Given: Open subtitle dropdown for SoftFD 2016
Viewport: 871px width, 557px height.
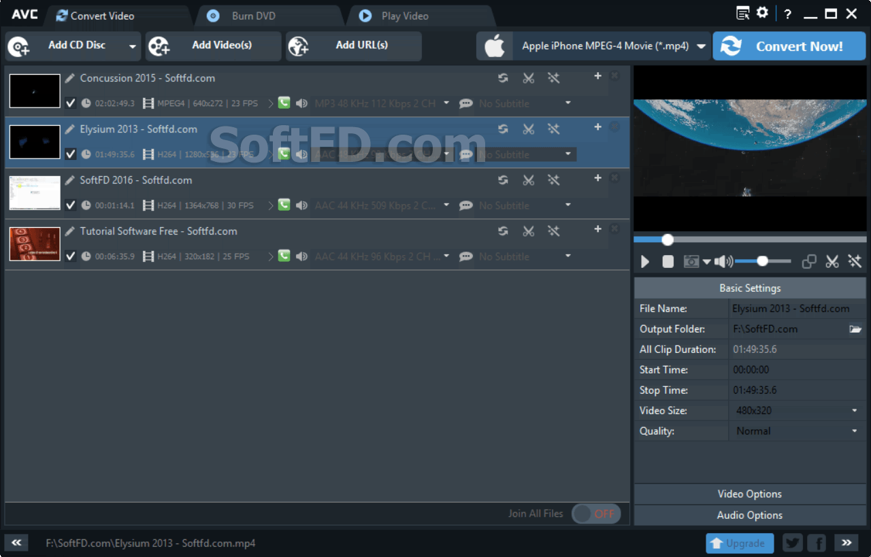Looking at the screenshot, I should (x=568, y=205).
